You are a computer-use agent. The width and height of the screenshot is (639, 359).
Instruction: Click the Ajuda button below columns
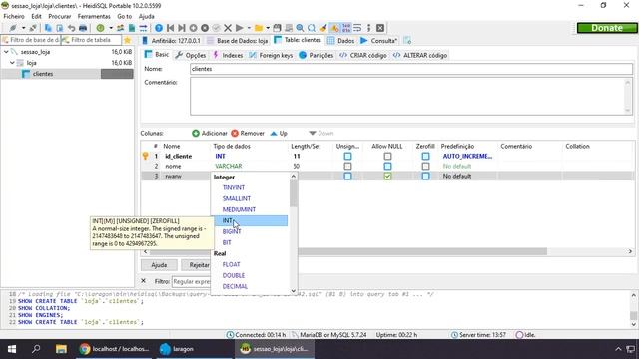pos(159,265)
